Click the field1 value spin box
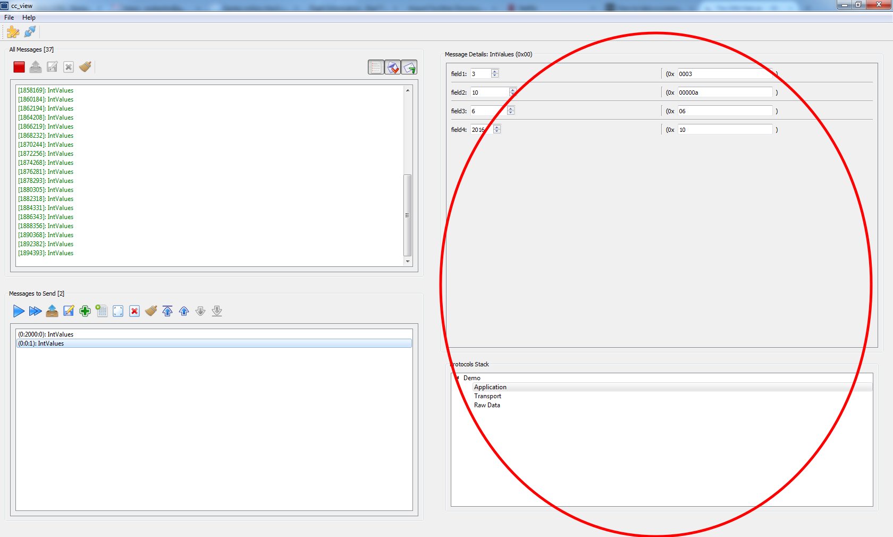The image size is (893, 537). click(485, 74)
